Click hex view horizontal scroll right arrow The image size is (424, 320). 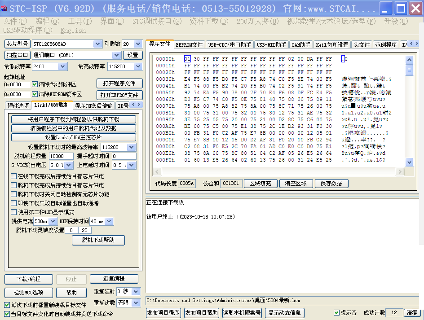point(400,171)
